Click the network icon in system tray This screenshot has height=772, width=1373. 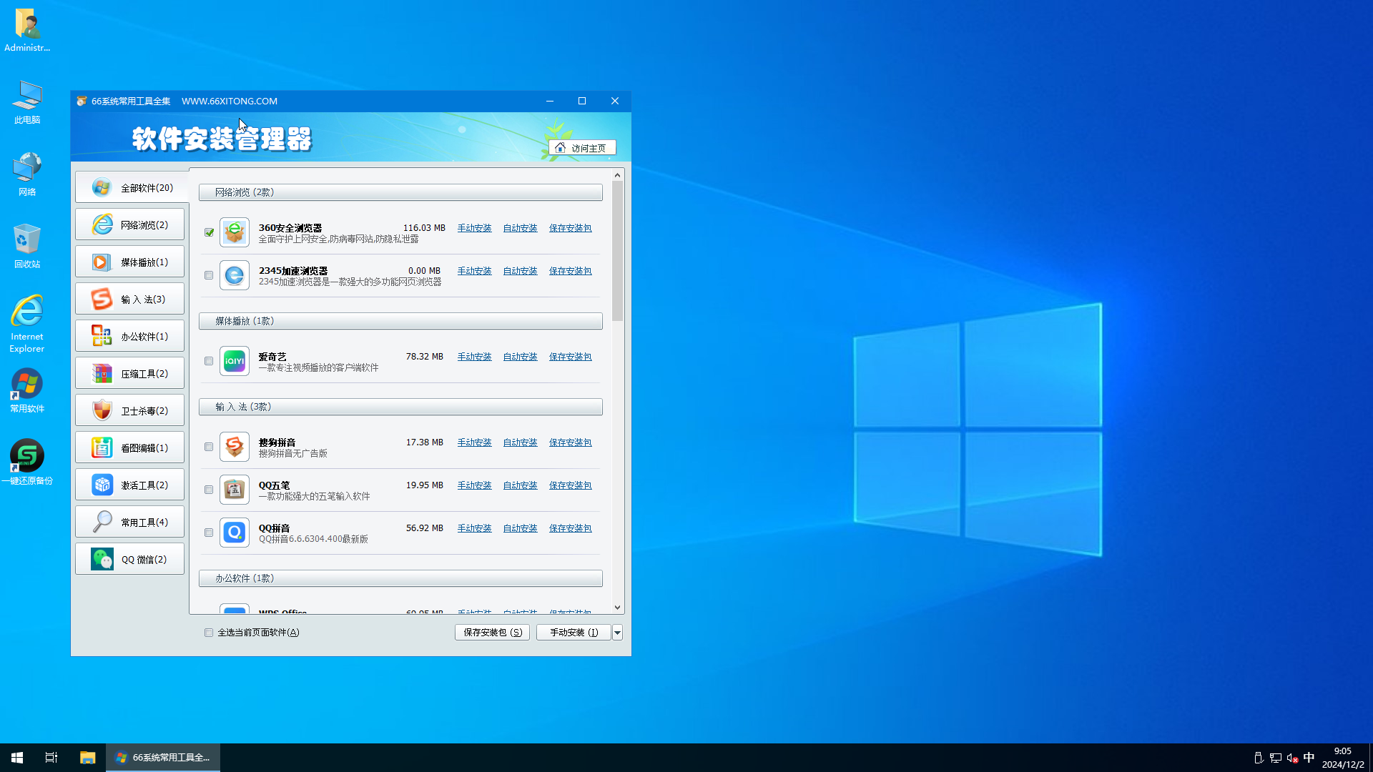click(1276, 758)
